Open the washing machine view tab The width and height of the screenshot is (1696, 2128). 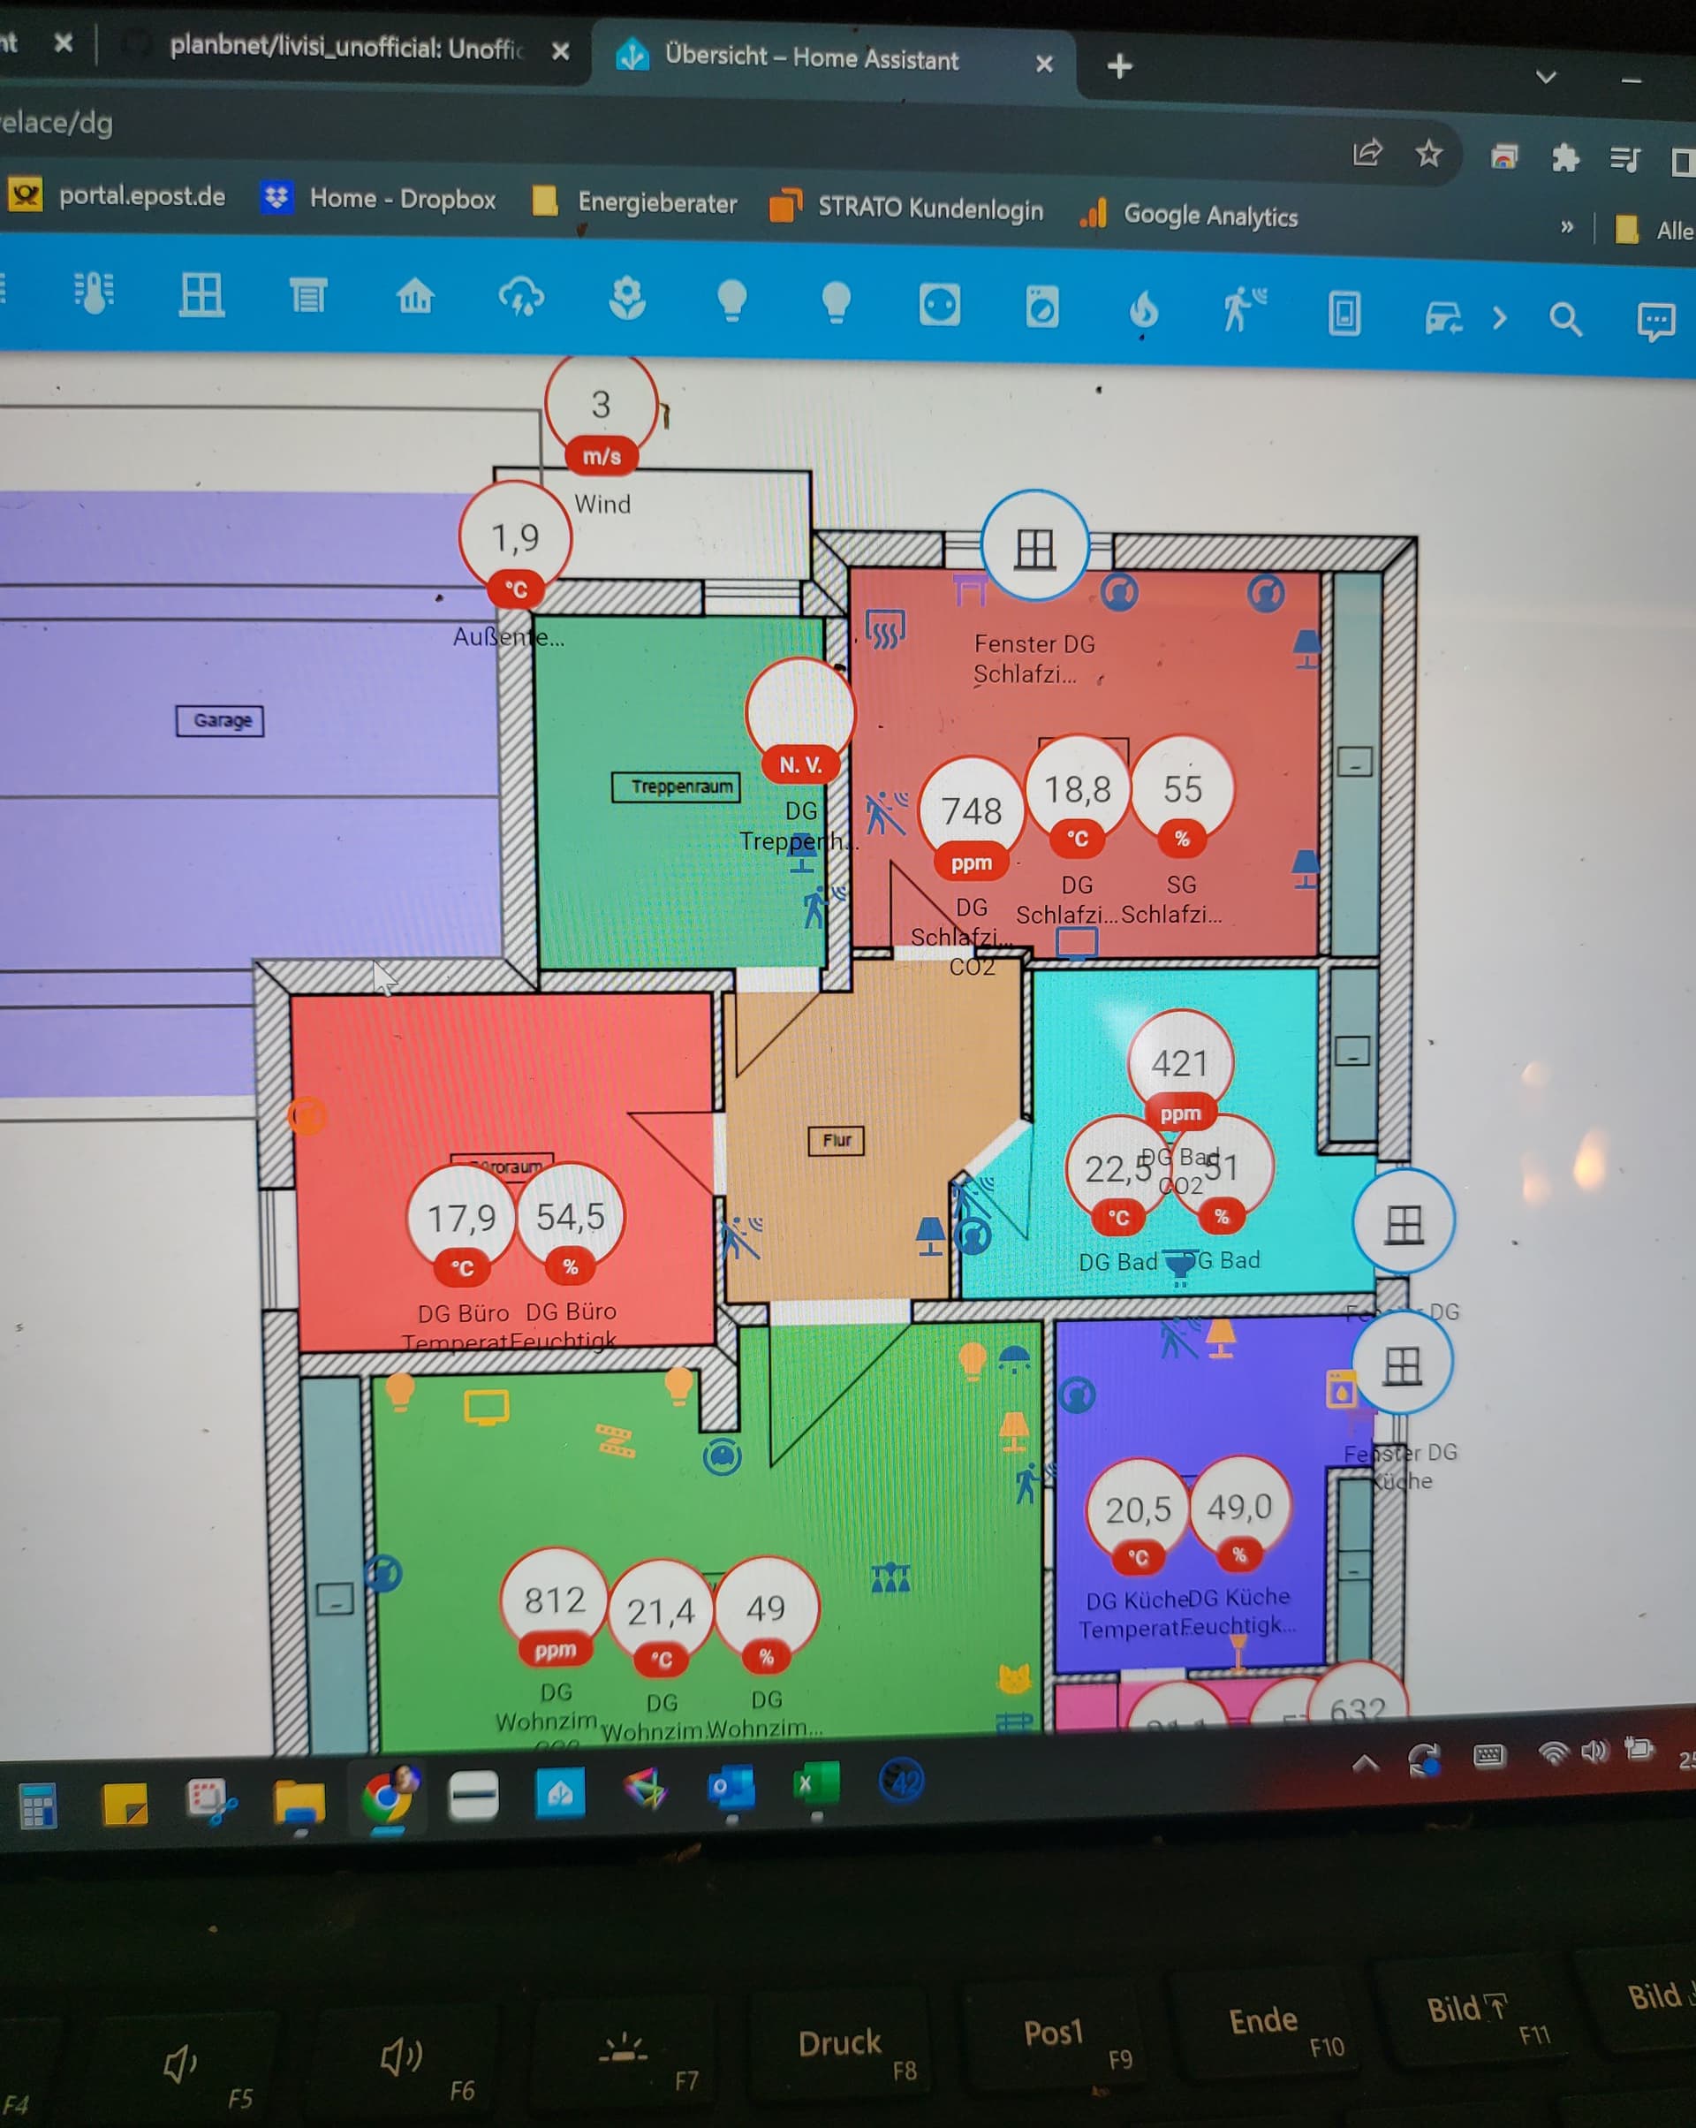pyautogui.click(x=1041, y=306)
